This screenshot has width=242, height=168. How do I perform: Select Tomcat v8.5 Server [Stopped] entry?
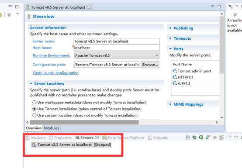71,145
